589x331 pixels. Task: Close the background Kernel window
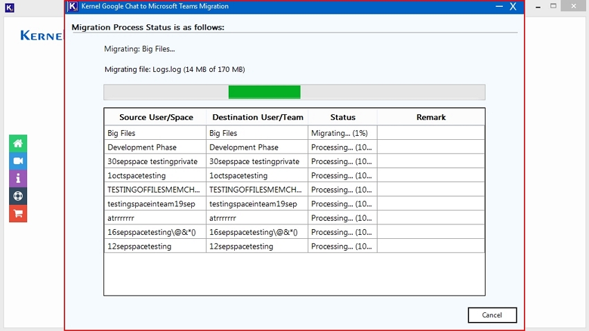573,6
